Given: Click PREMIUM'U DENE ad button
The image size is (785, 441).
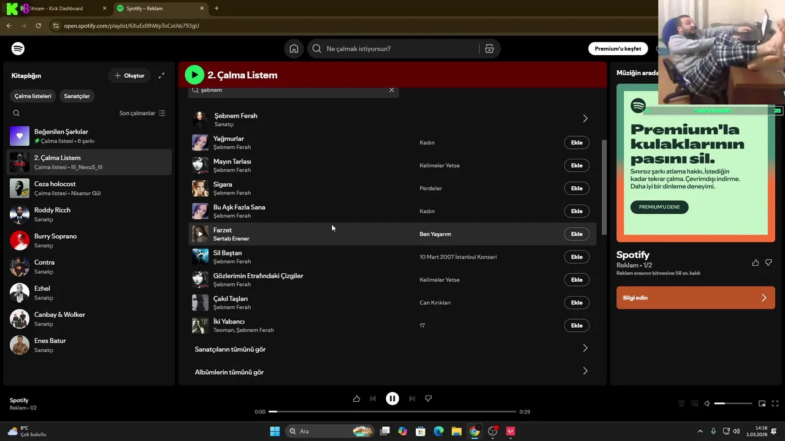Looking at the screenshot, I should pos(659,207).
